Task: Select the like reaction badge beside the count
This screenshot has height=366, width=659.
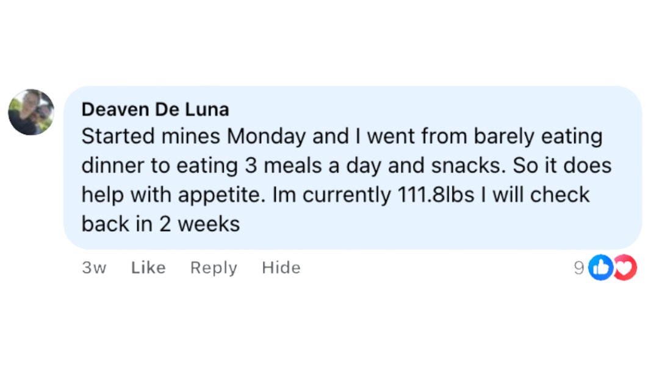Action: [600, 268]
